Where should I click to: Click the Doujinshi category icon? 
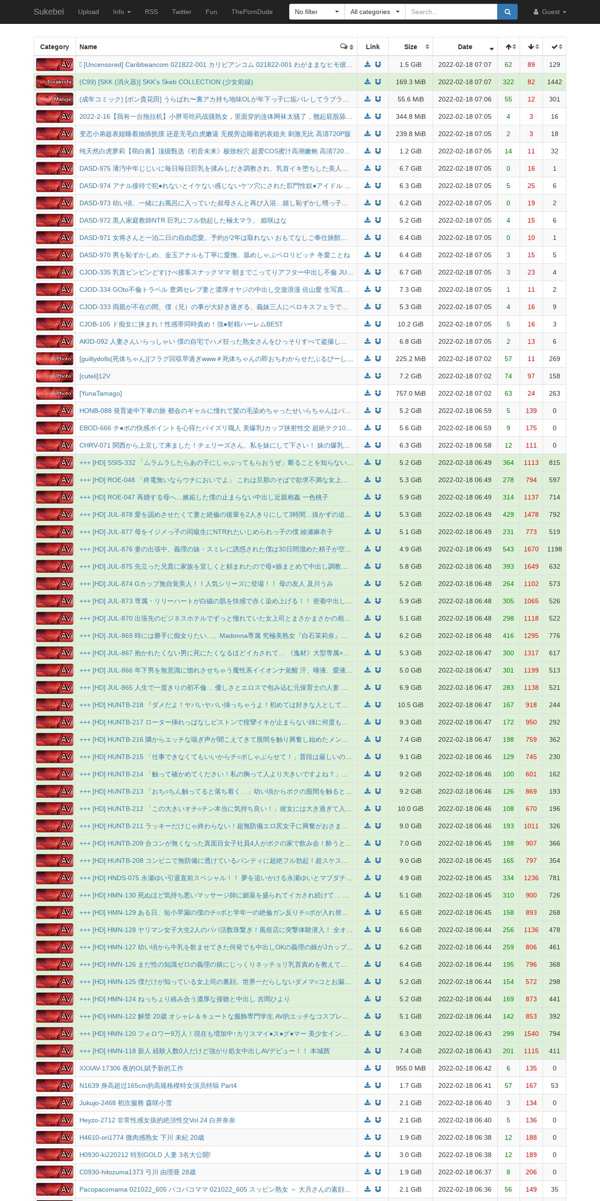point(55,82)
